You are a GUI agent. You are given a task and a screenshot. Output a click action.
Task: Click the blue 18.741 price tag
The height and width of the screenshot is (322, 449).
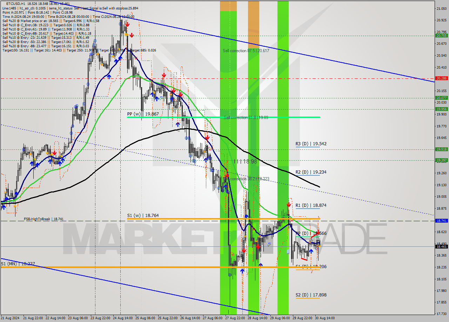[441, 221]
